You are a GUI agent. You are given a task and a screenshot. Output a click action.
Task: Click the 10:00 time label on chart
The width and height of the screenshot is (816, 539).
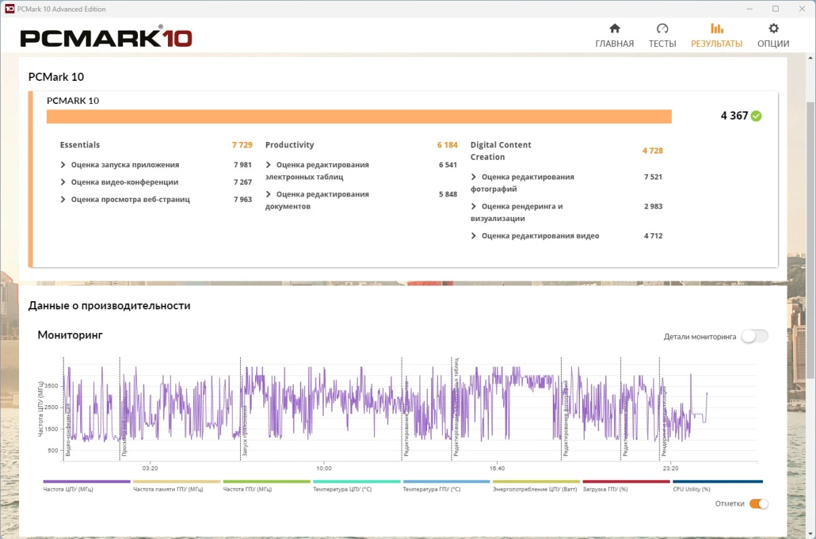324,468
